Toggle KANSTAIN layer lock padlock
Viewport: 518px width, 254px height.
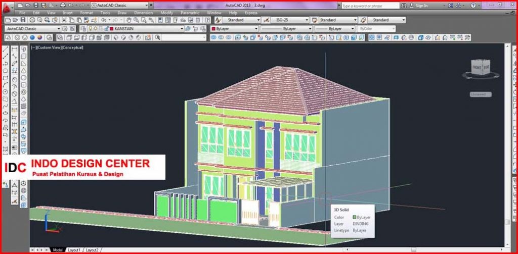click(106, 29)
